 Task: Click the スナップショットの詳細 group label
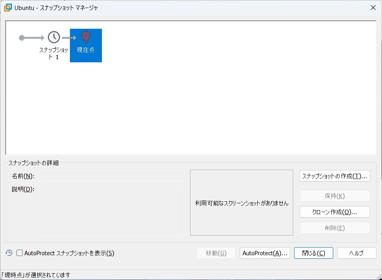click(x=34, y=163)
